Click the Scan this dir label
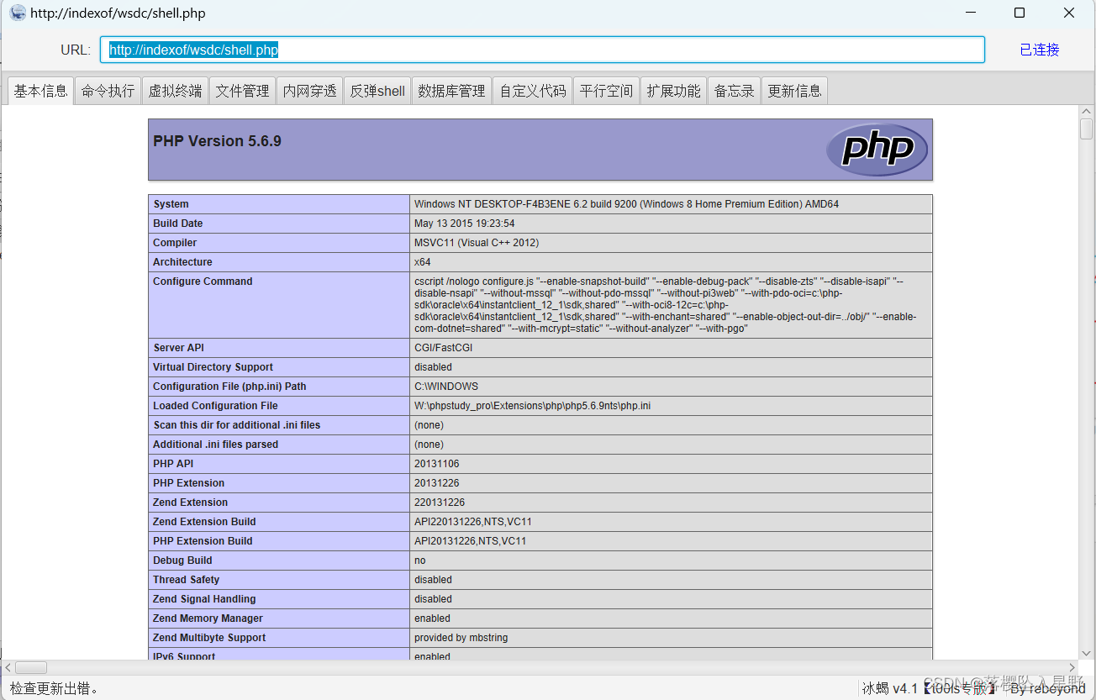 (236, 425)
